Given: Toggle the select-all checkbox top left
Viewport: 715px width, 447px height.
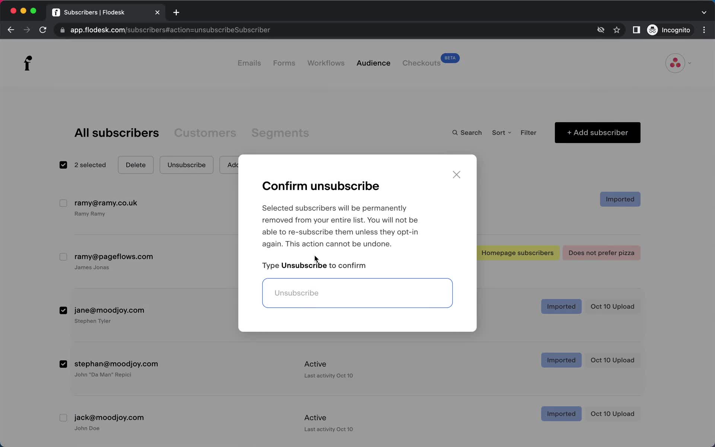Looking at the screenshot, I should (x=63, y=165).
